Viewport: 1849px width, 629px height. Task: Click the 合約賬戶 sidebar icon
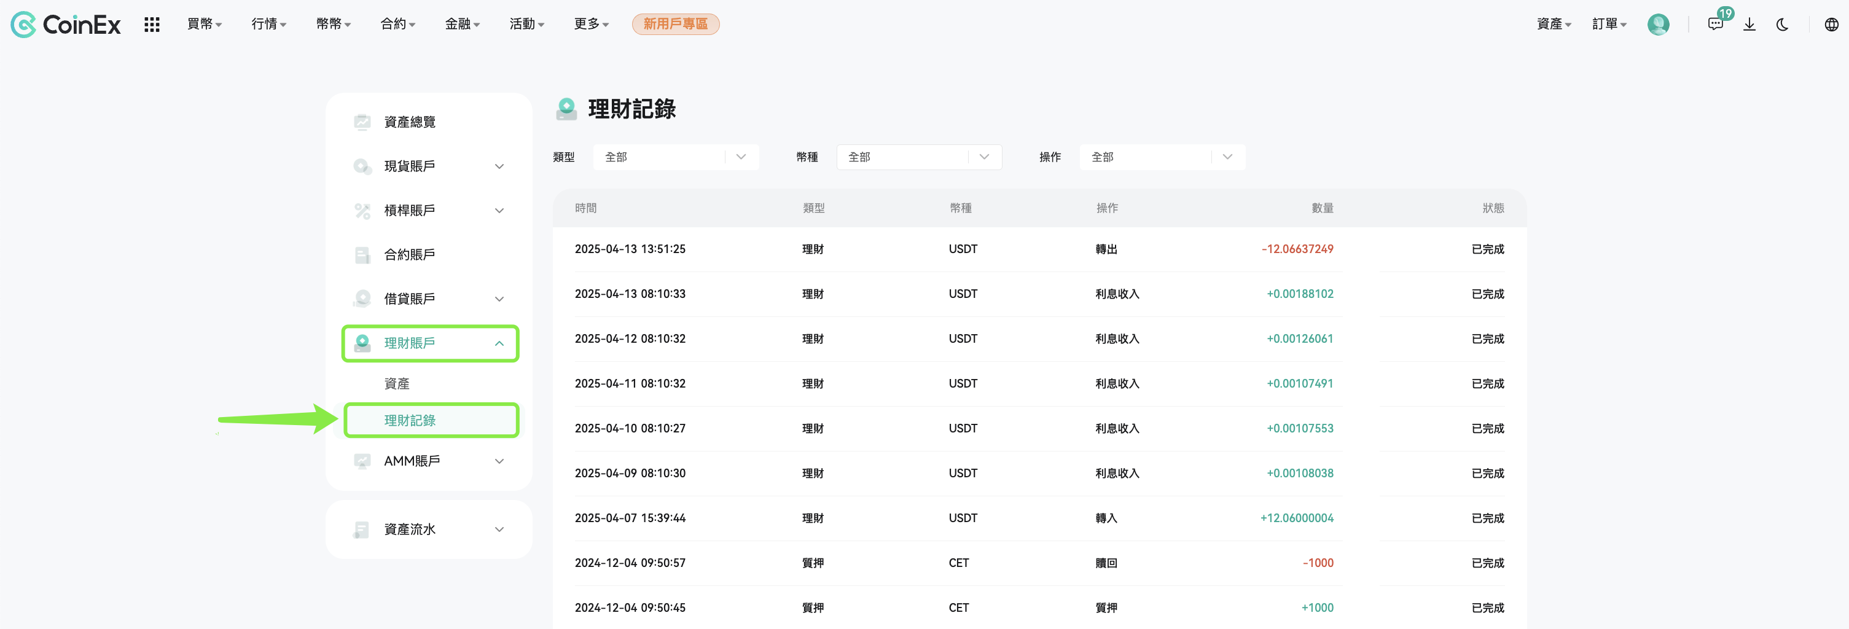362,255
